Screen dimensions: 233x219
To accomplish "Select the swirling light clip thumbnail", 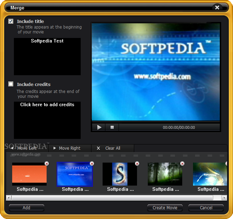I will coord(210,174).
